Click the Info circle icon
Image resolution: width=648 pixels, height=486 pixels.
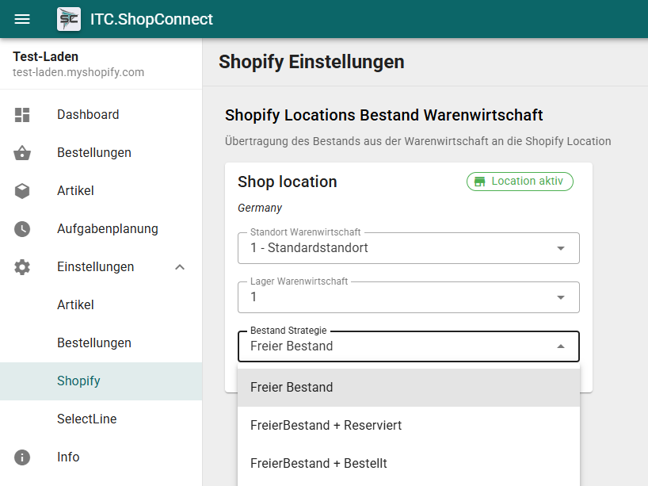[x=22, y=457]
